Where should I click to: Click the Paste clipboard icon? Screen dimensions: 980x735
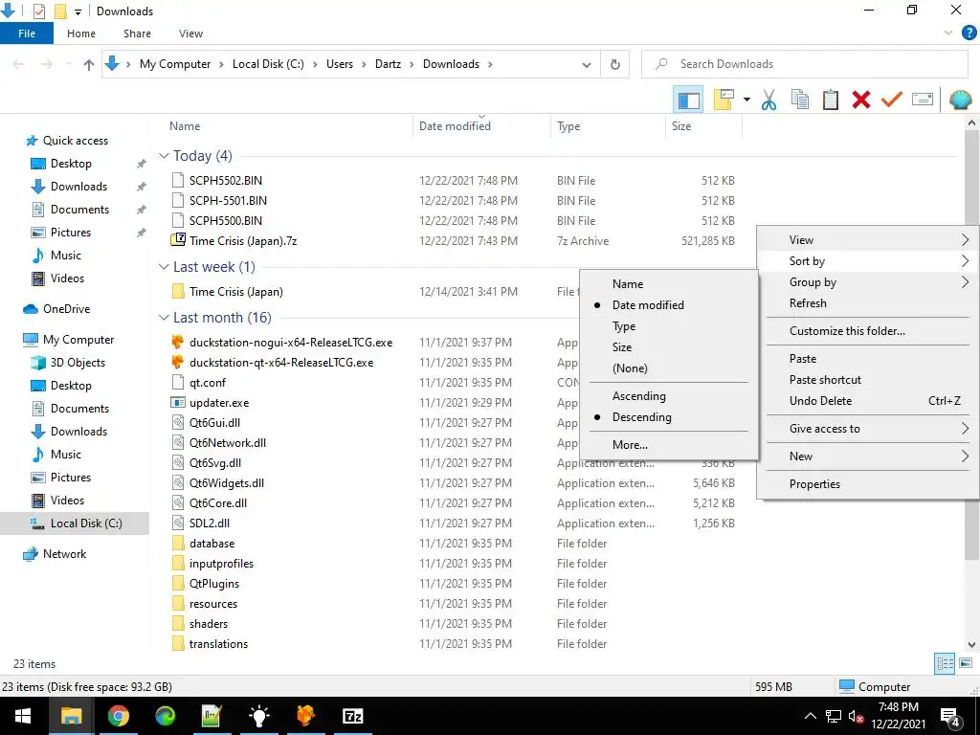coord(830,100)
